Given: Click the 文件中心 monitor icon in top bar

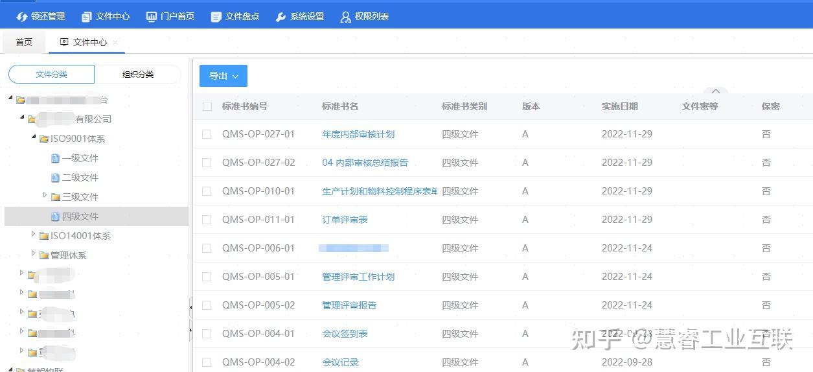Looking at the screenshot, I should click(87, 17).
